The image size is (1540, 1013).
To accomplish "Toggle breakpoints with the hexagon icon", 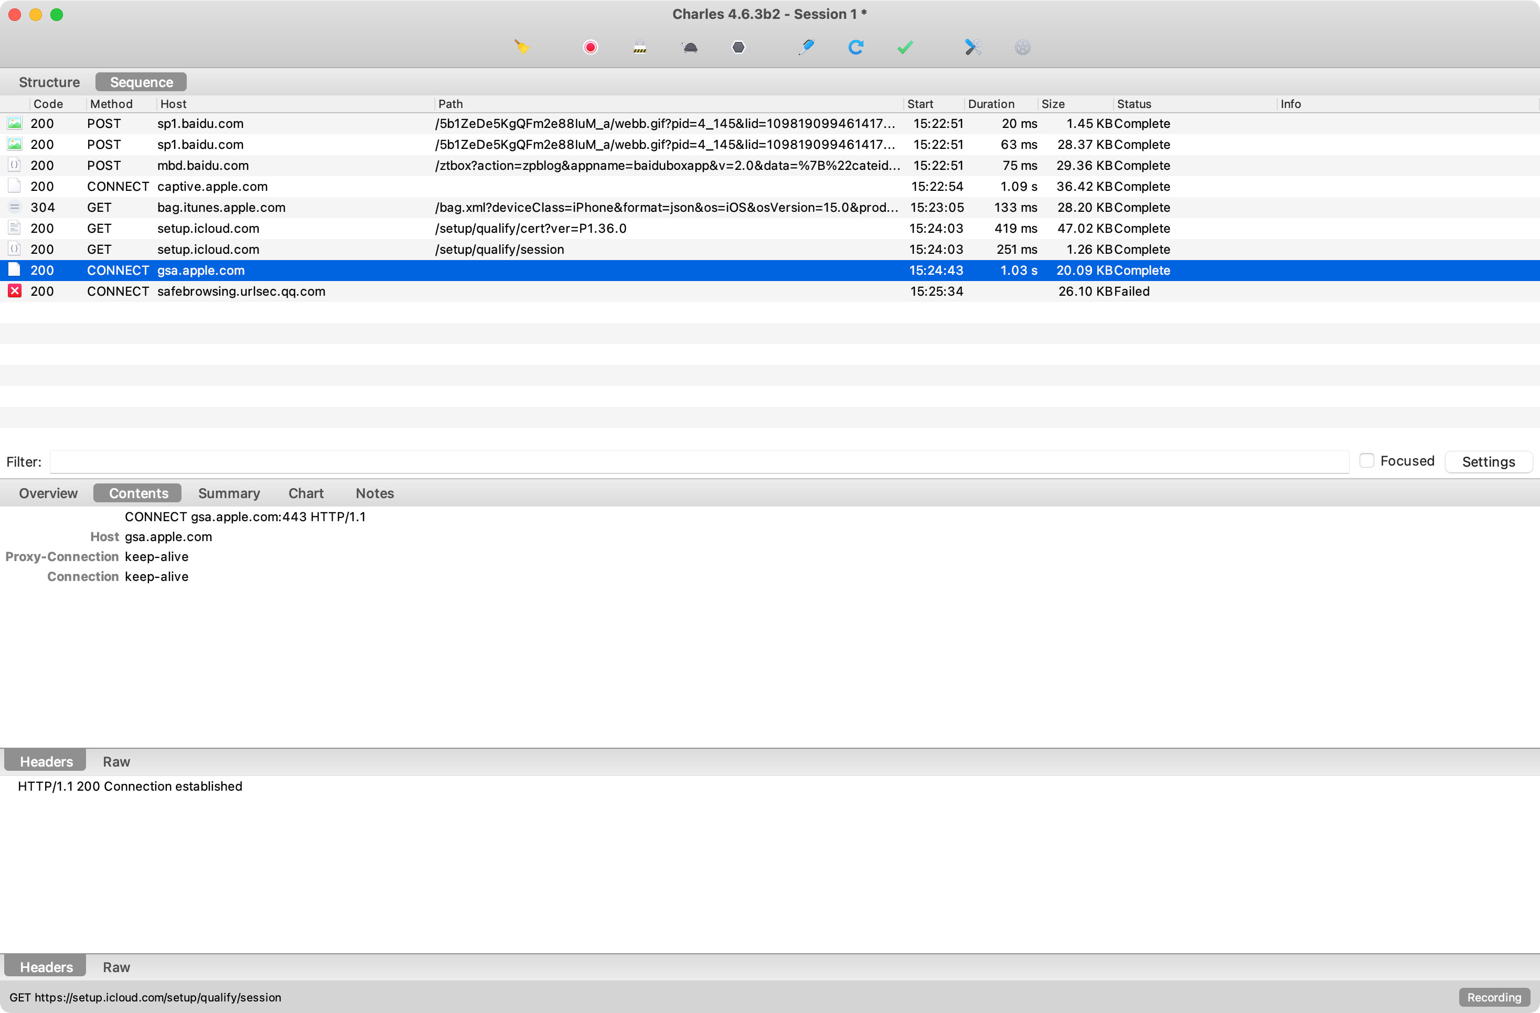I will pyautogui.click(x=739, y=47).
